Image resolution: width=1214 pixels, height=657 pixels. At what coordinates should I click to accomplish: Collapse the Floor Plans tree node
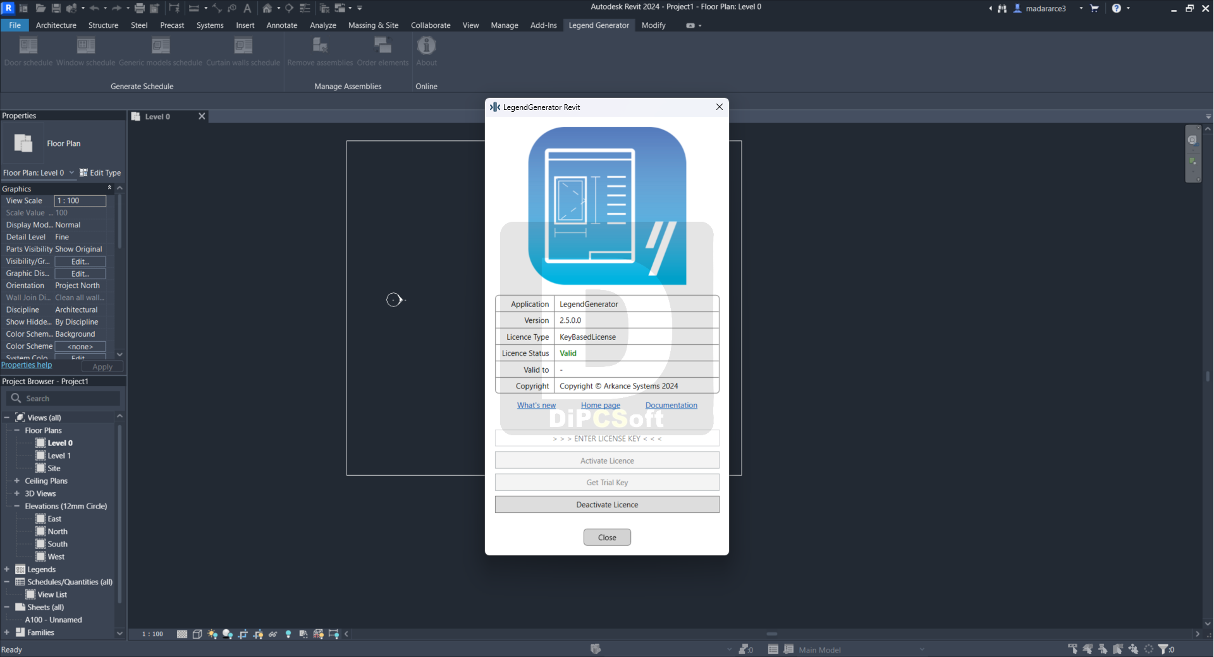pyautogui.click(x=16, y=430)
